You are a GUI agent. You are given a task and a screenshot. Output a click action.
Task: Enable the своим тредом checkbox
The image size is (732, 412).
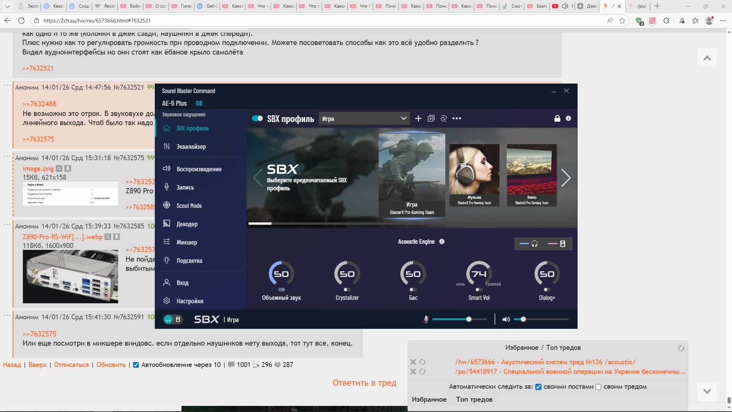click(x=598, y=387)
